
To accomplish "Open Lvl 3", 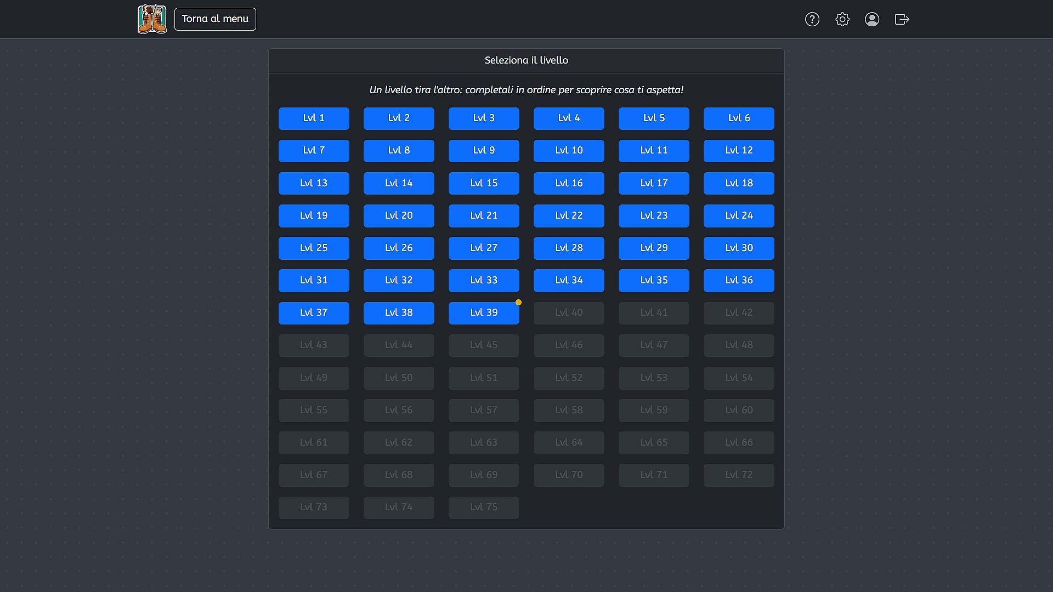I will [484, 118].
